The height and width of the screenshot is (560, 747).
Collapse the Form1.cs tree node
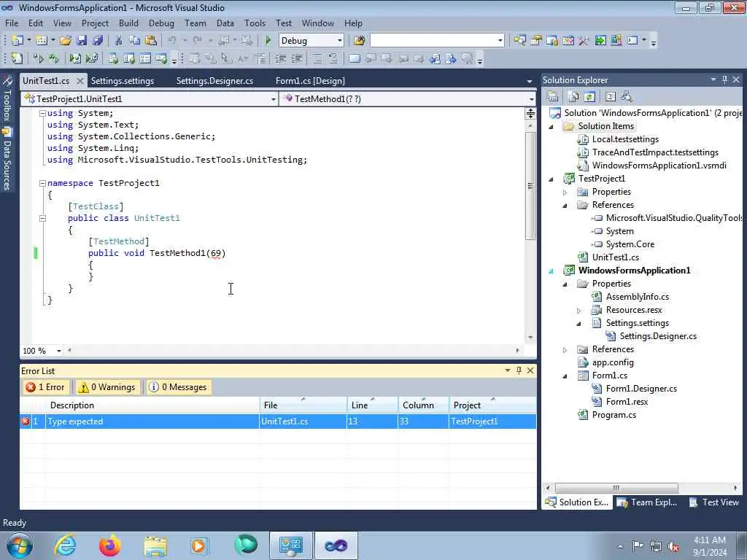(x=565, y=376)
